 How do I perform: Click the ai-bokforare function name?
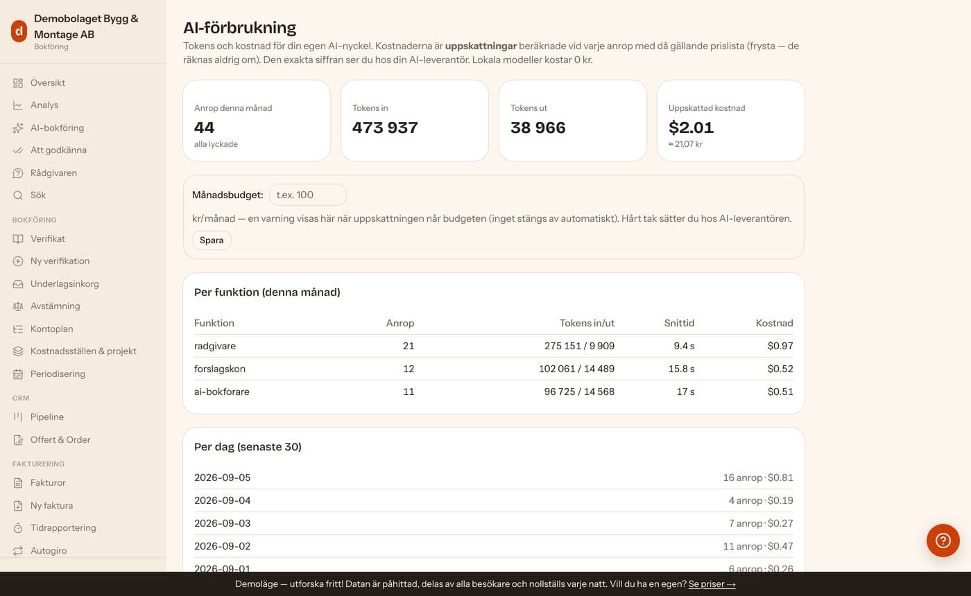pos(222,392)
